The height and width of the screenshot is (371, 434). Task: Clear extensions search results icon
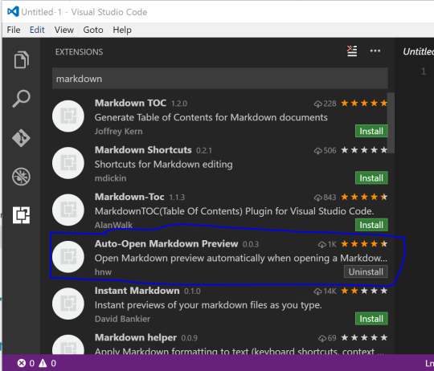[x=352, y=51]
